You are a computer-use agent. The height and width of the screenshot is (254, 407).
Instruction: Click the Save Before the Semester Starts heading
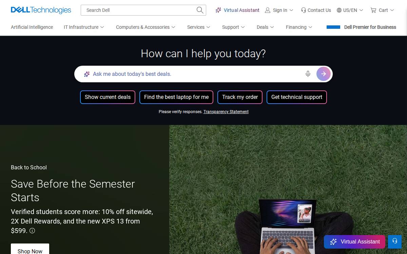[73, 190]
